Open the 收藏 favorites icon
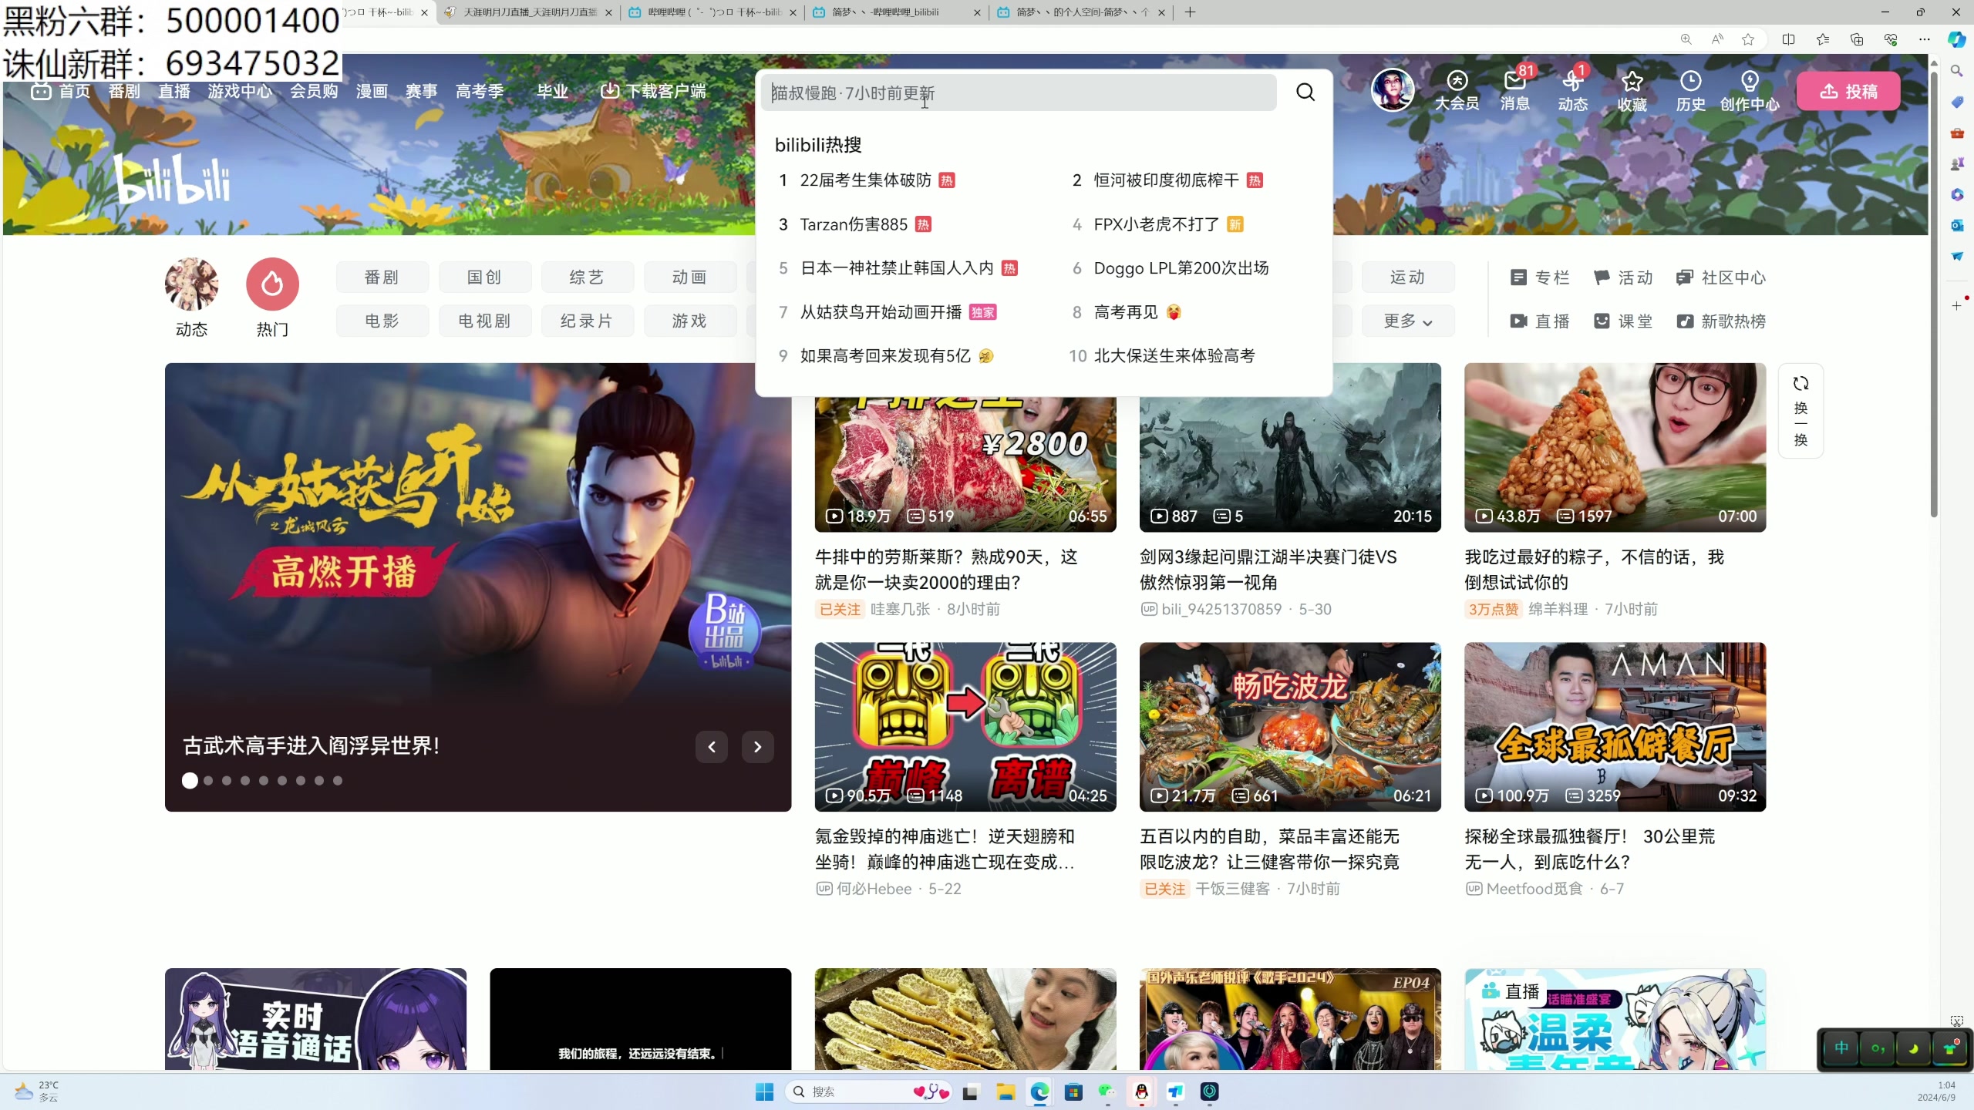1974x1110 pixels. 1632,89
